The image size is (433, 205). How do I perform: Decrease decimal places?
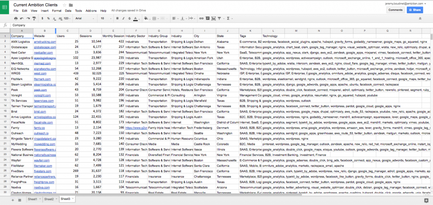tap(54, 19)
